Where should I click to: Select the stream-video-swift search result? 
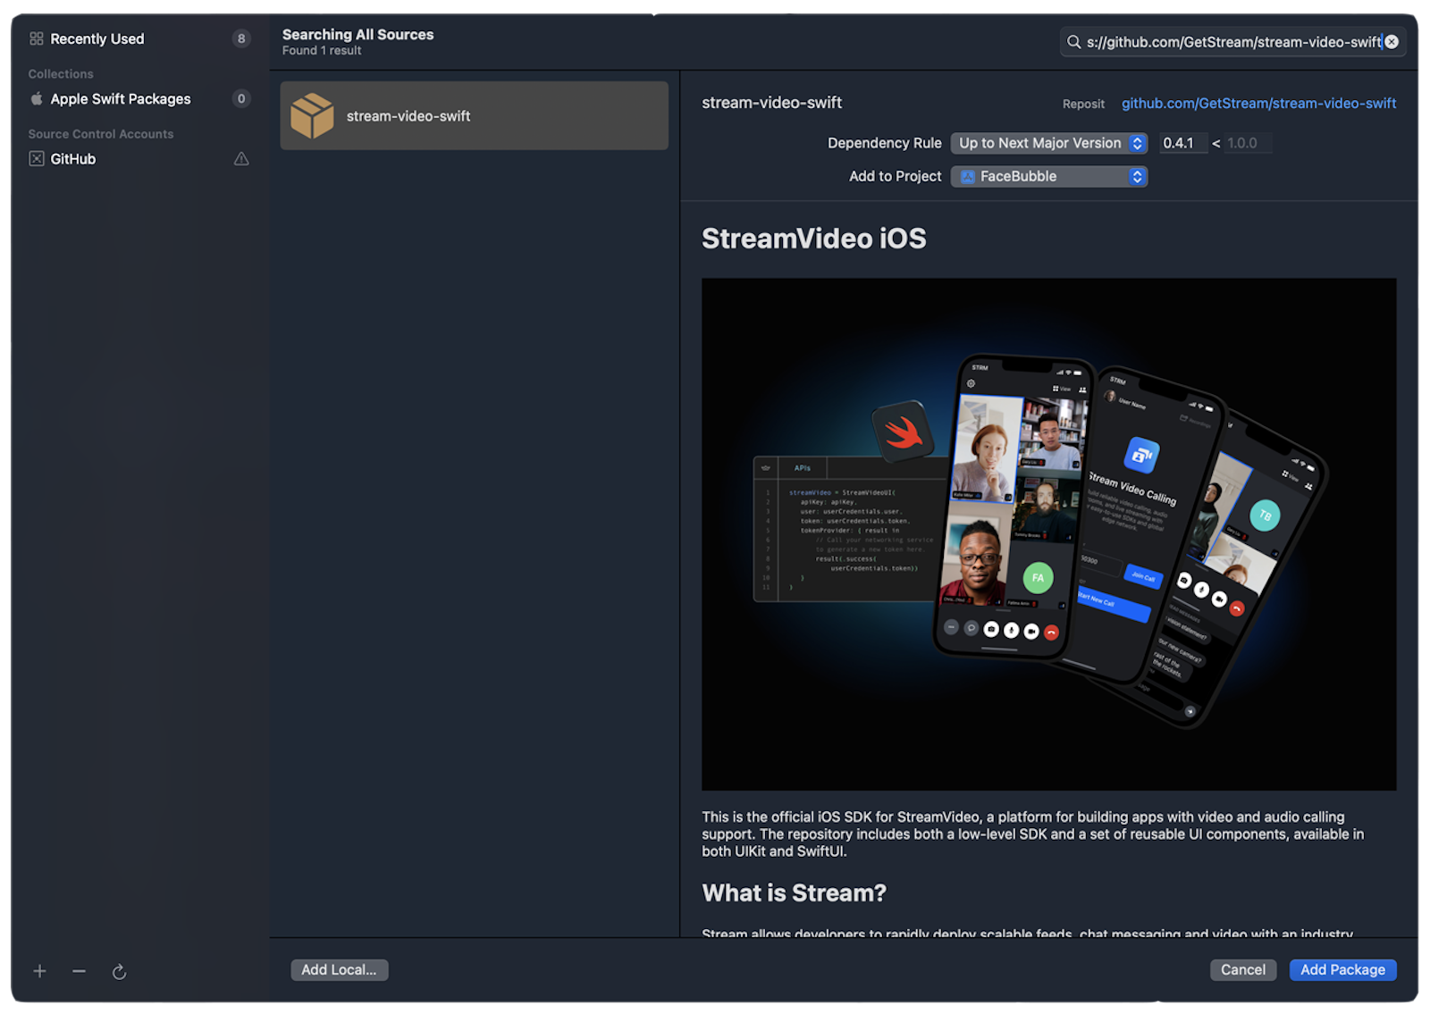point(474,115)
